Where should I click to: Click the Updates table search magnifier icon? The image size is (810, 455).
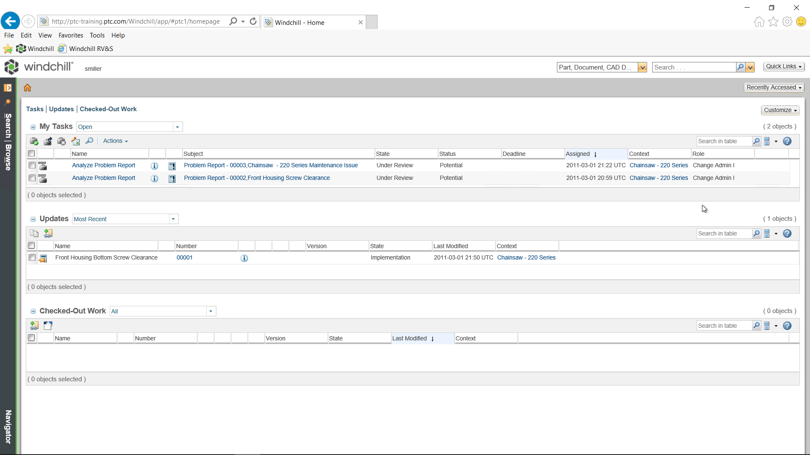(x=756, y=233)
